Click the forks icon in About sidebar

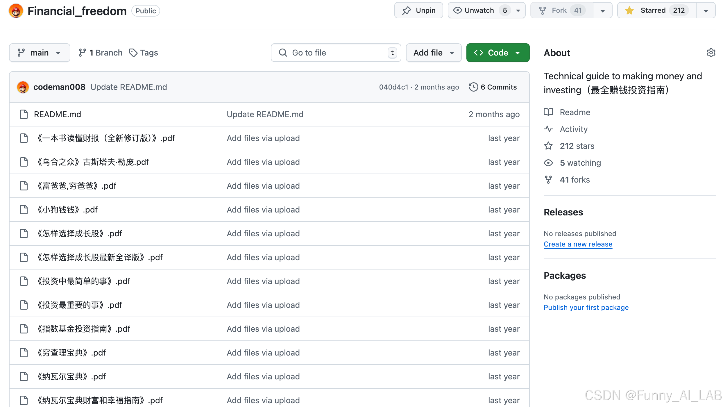pyautogui.click(x=548, y=180)
